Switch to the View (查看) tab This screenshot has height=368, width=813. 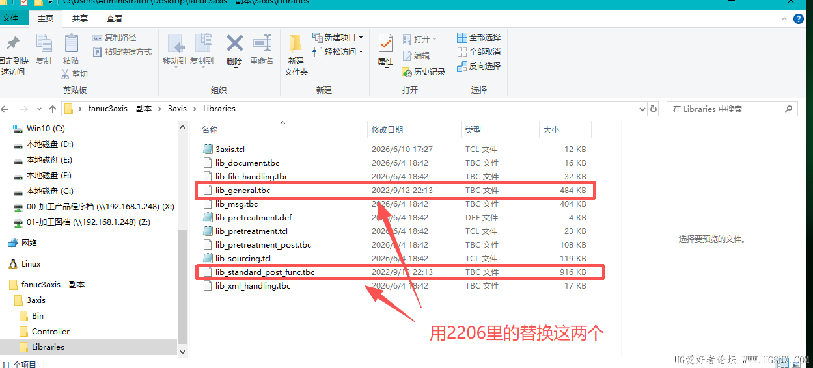point(115,19)
